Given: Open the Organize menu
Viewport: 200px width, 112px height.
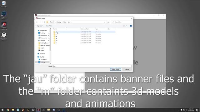Looking at the screenshot, I should point(40,26).
